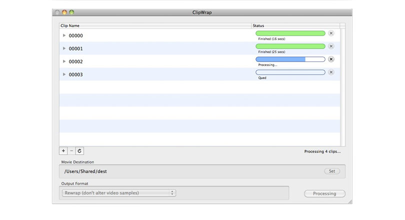Click the empty progress bar for 00003
The width and height of the screenshot is (405, 220).
point(290,72)
